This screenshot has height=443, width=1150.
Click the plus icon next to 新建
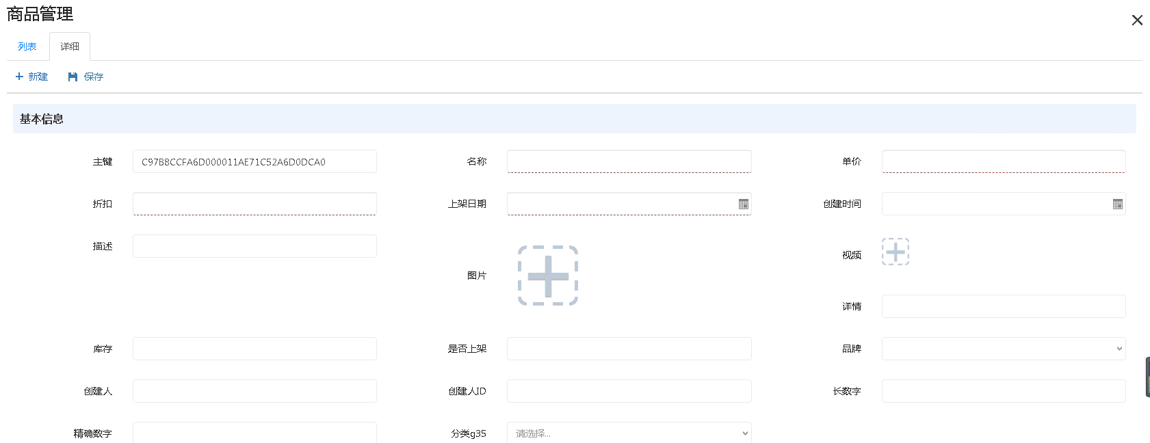point(19,77)
